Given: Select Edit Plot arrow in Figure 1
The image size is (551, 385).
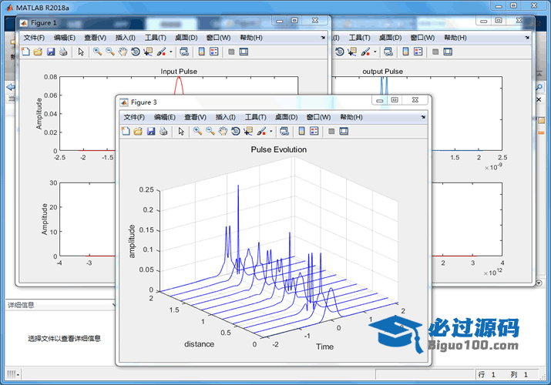Looking at the screenshot, I should [x=81, y=52].
